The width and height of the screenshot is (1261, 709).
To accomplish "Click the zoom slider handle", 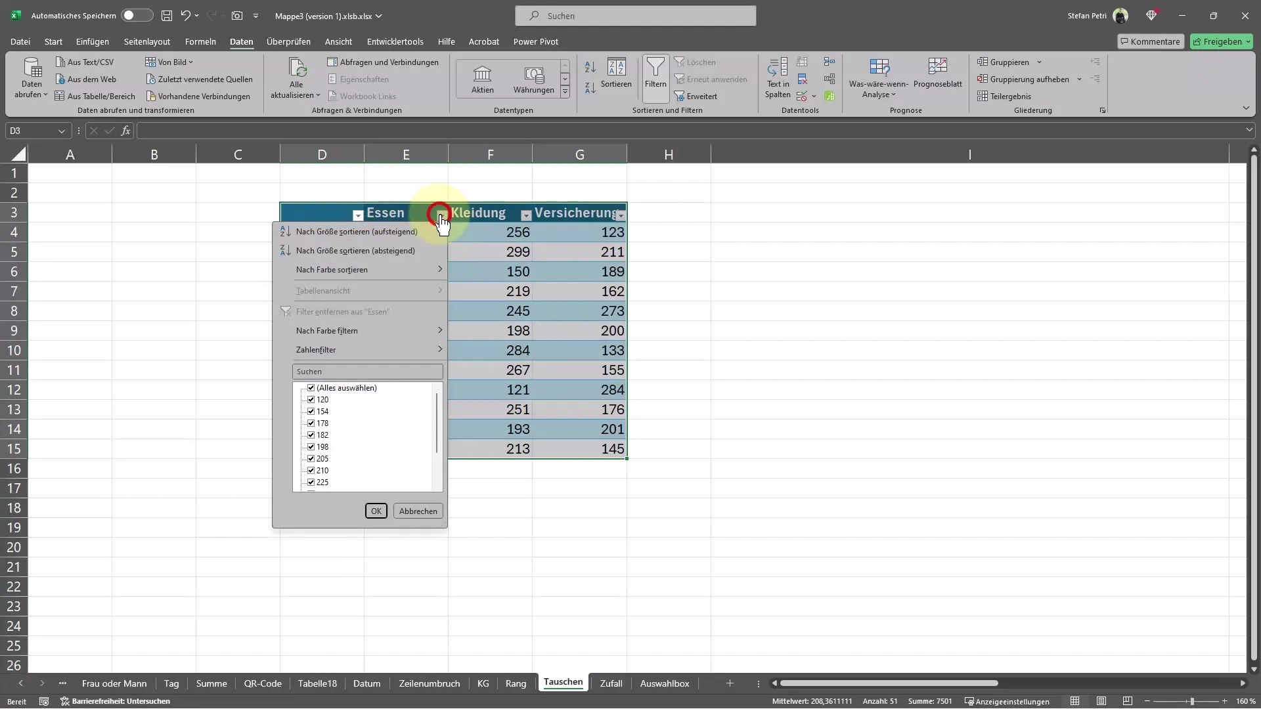I will [x=1192, y=701].
